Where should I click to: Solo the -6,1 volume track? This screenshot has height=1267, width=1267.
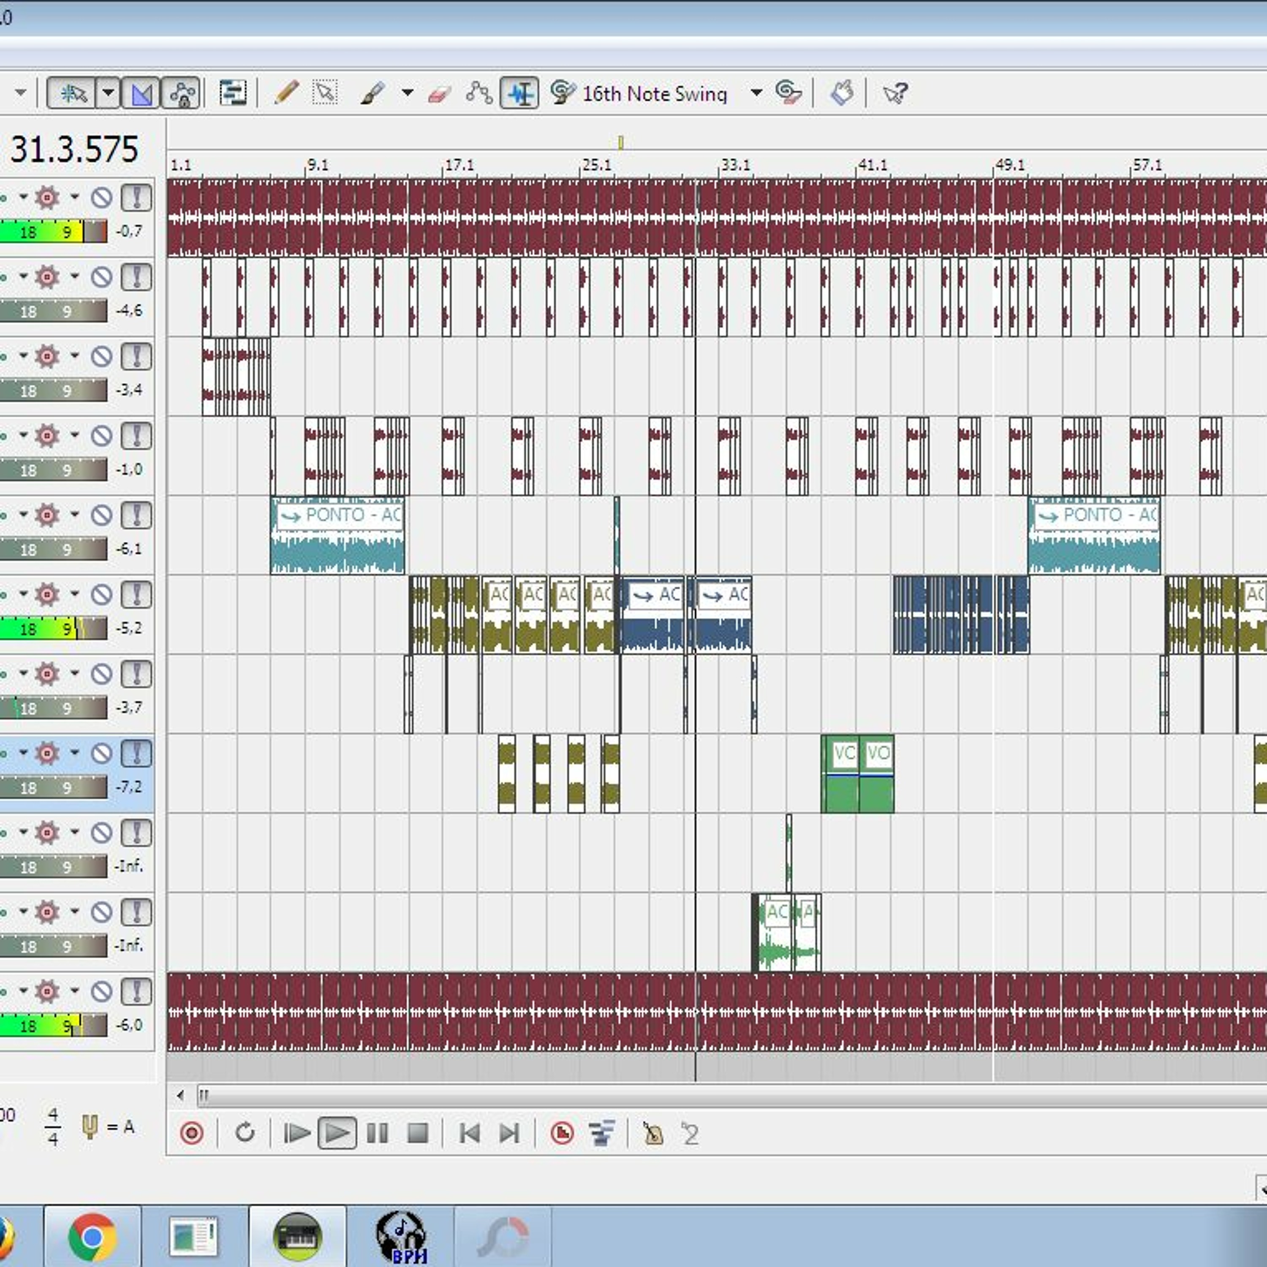pos(136,515)
